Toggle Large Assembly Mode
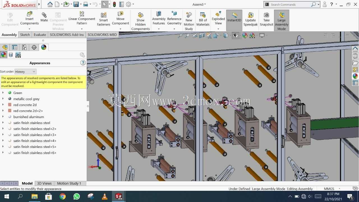Image resolution: width=359 pixels, height=202 pixels. click(282, 20)
